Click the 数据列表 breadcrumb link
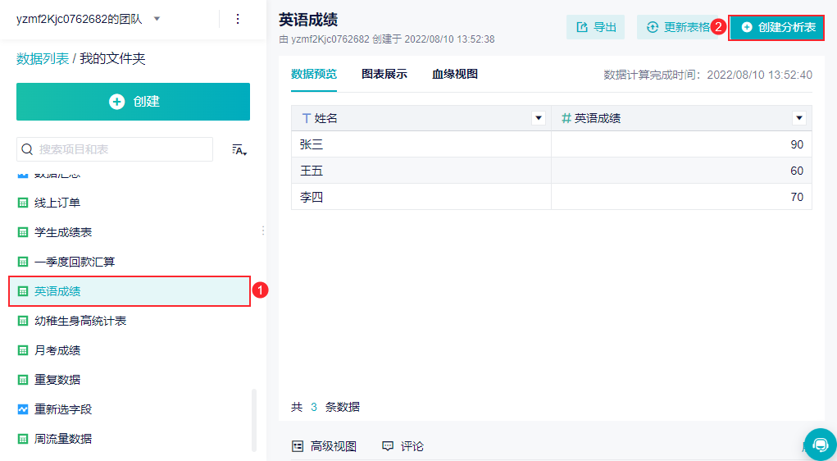 coord(43,59)
